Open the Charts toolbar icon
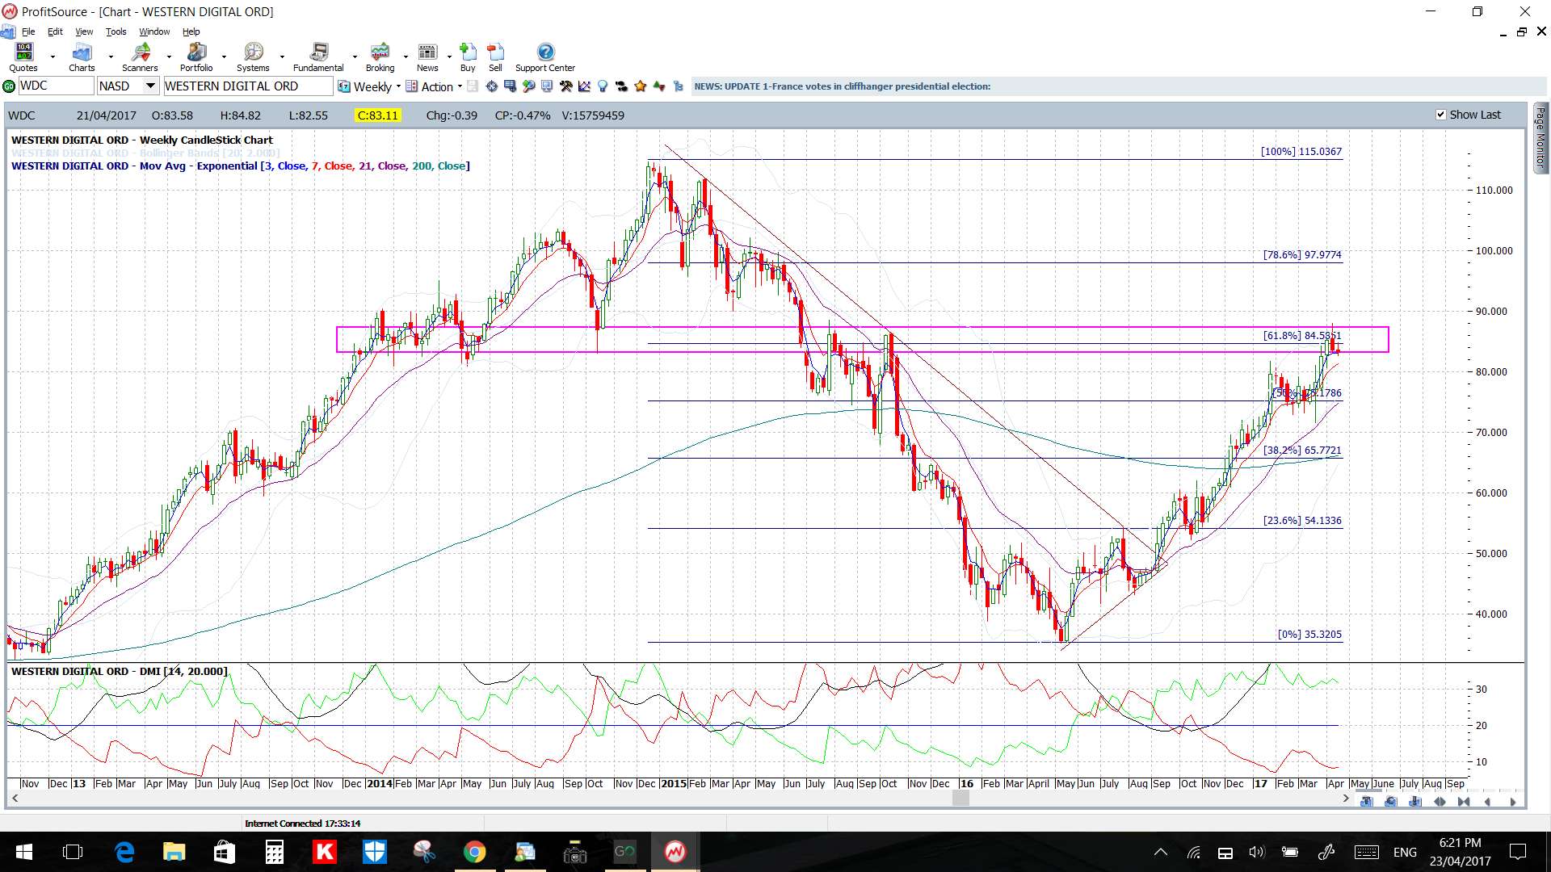 click(x=82, y=57)
